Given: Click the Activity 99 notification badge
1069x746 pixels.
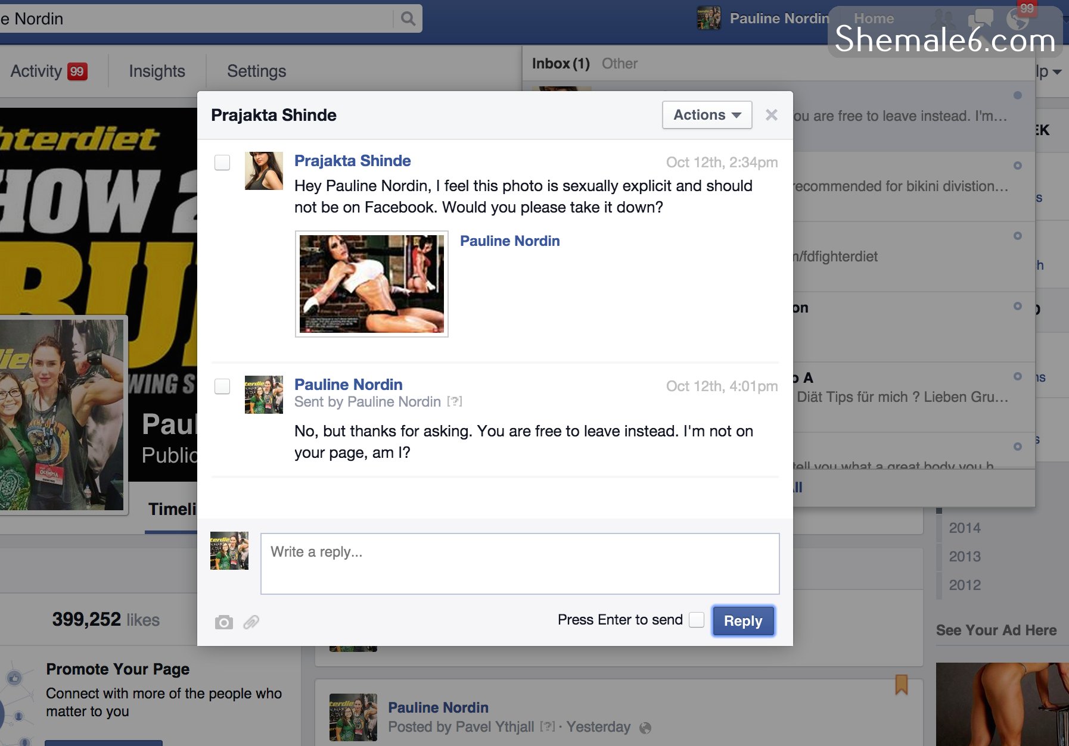Looking at the screenshot, I should pos(77,71).
